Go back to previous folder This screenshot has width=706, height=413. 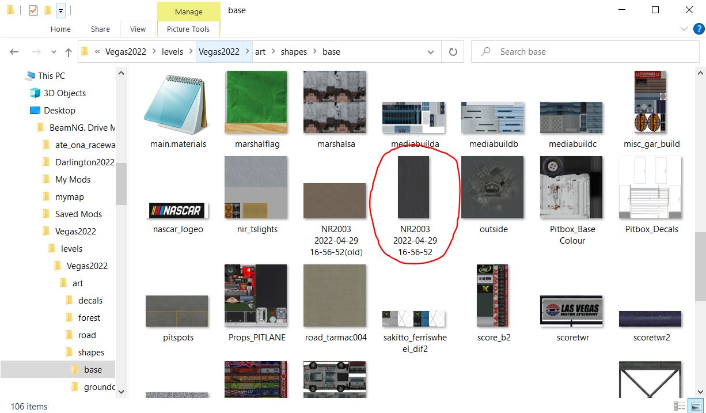15,52
